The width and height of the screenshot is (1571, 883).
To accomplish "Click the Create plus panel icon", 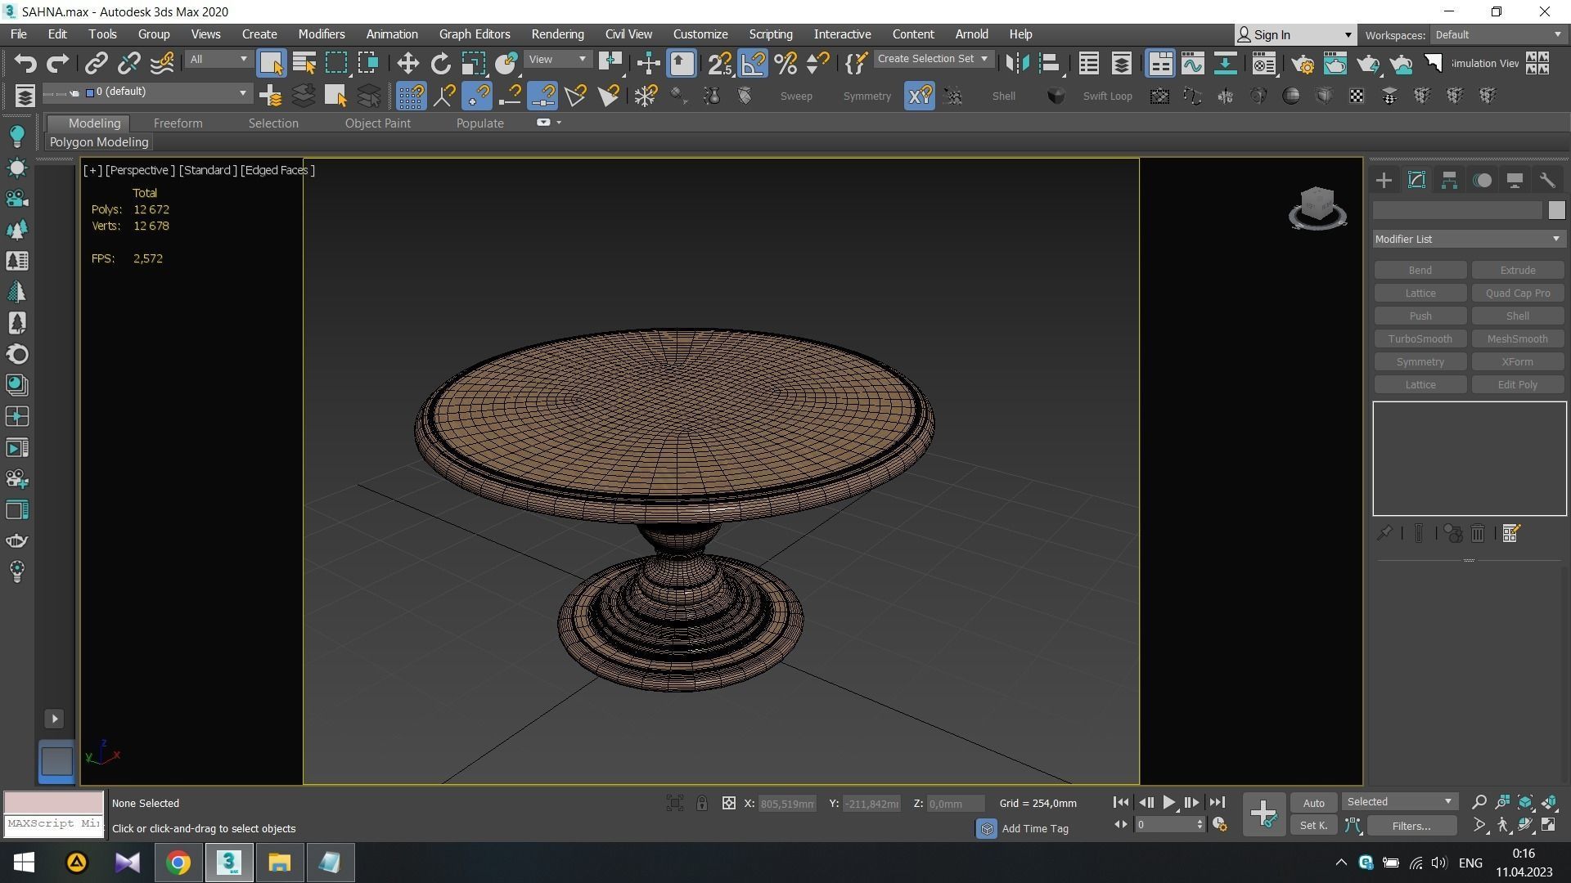I will point(1384,181).
